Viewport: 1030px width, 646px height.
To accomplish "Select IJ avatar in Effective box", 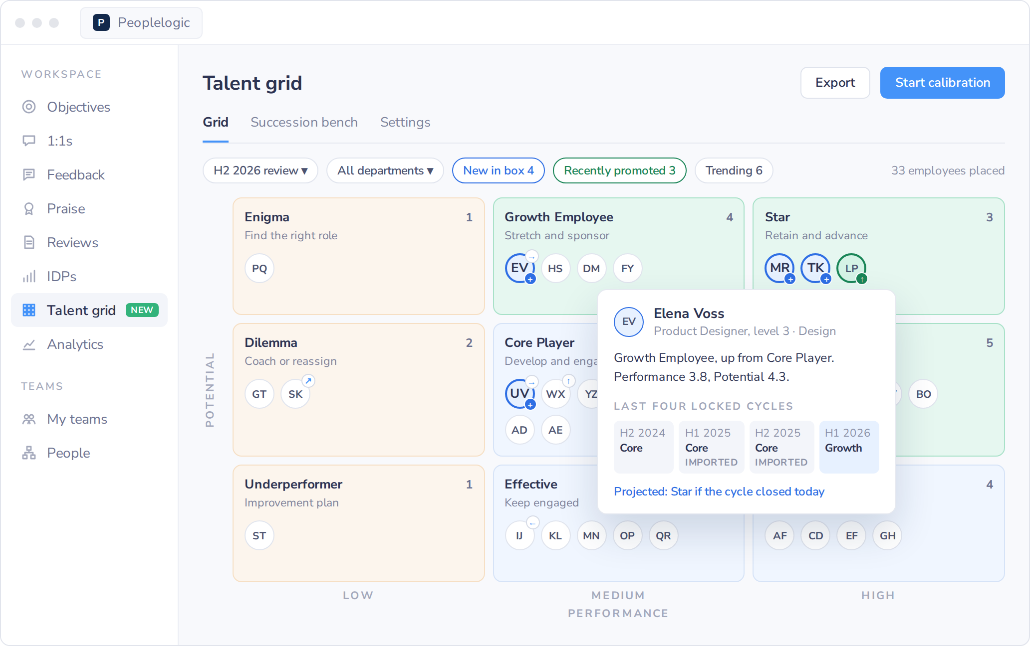I will coord(519,535).
